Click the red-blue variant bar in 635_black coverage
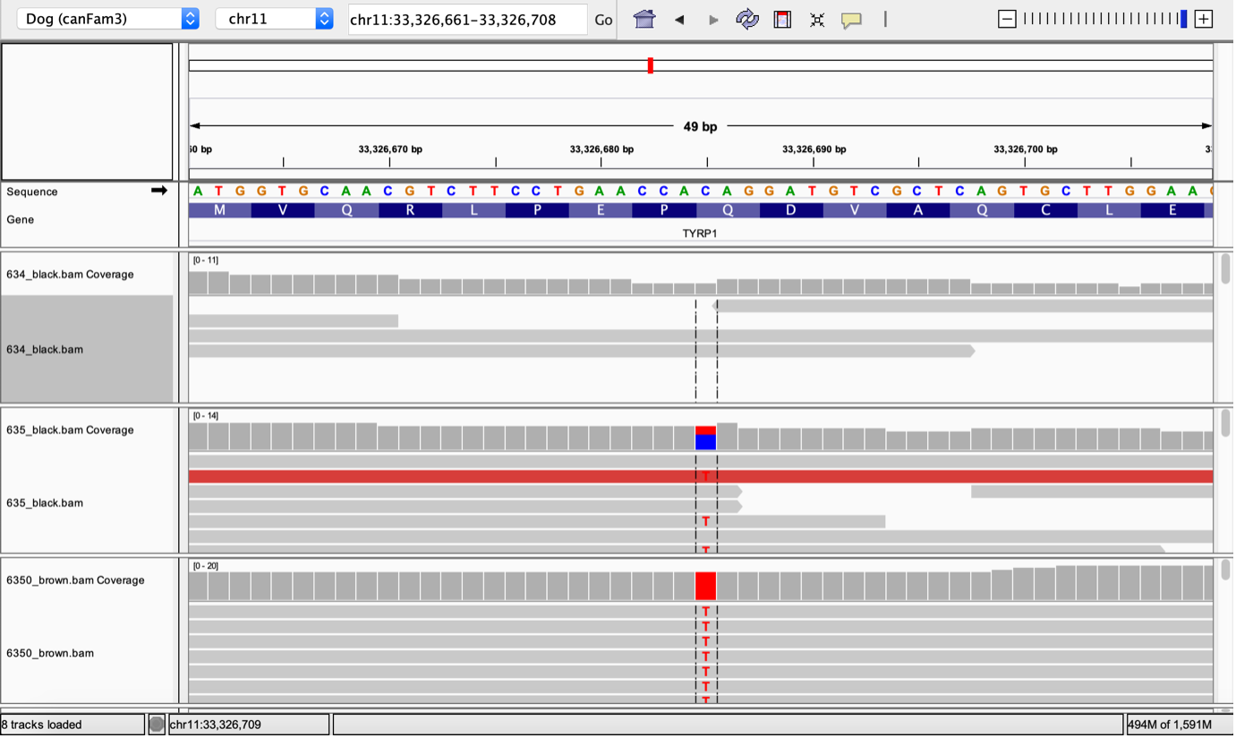The width and height of the screenshot is (1236, 738). (x=706, y=437)
